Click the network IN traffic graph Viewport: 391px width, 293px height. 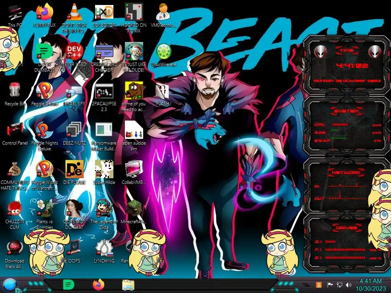click(347, 185)
